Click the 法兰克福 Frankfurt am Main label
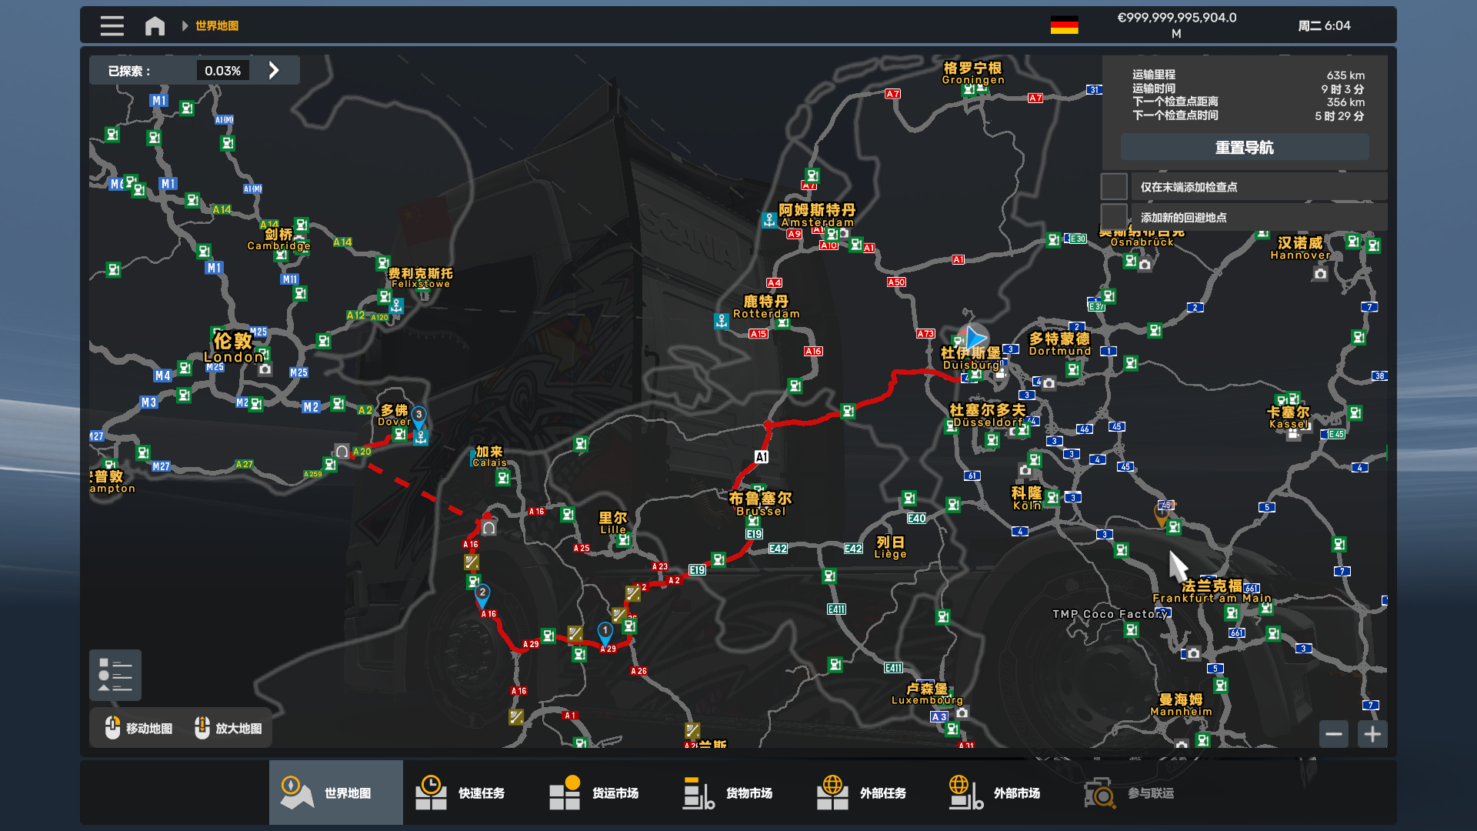Screen dimensions: 1477x831 pos(1212,591)
